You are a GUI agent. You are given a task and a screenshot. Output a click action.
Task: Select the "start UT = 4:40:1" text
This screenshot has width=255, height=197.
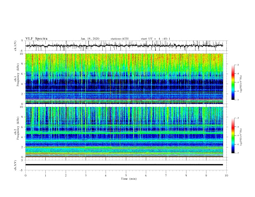click(x=155, y=39)
